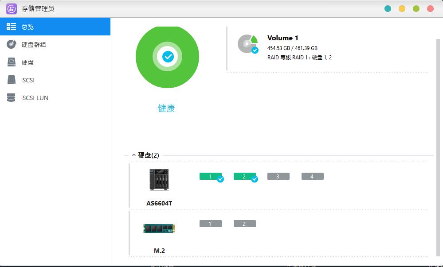Select M.2 slot 2
Viewport: 443px width, 267px height.
click(x=245, y=224)
